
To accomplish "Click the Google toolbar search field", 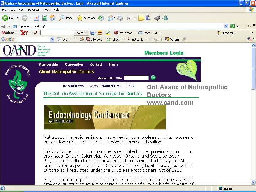I will 34,39.
